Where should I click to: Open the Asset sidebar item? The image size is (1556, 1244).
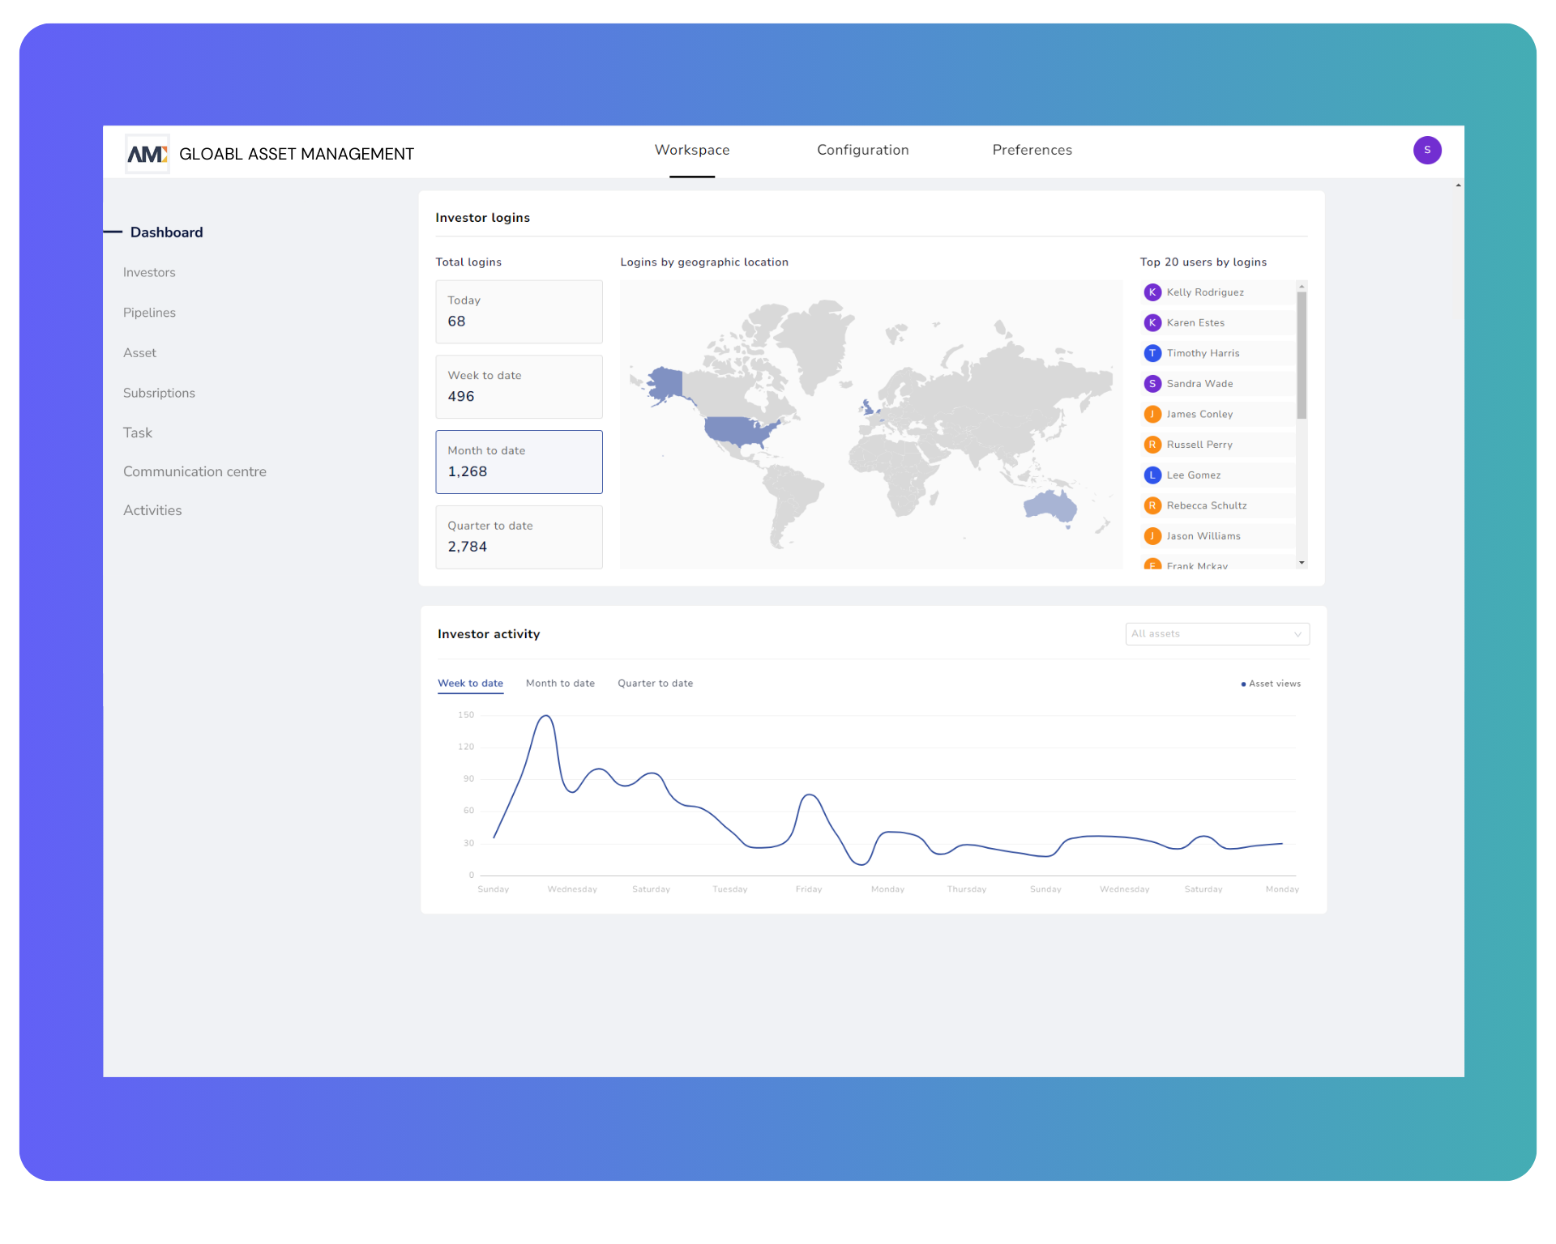pyautogui.click(x=139, y=353)
